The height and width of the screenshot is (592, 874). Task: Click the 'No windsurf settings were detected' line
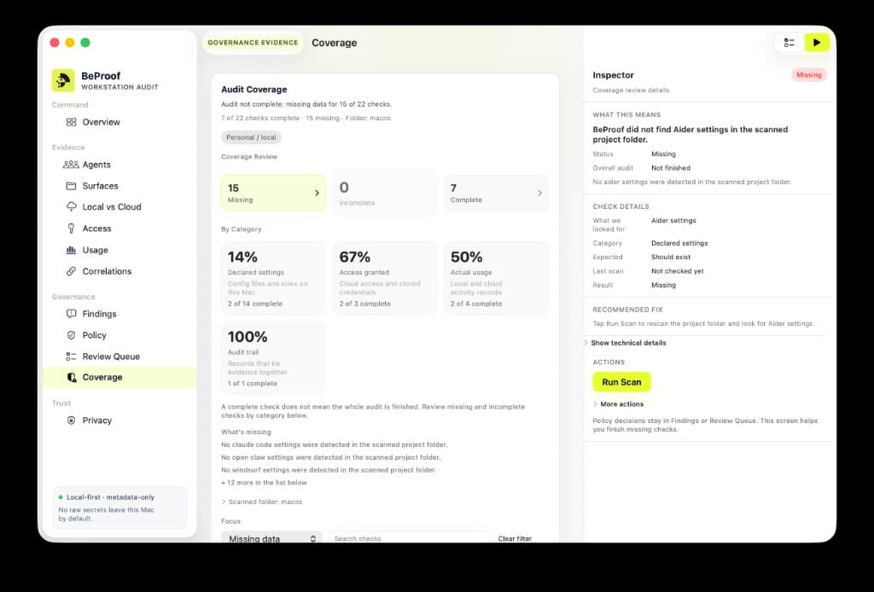(x=329, y=469)
